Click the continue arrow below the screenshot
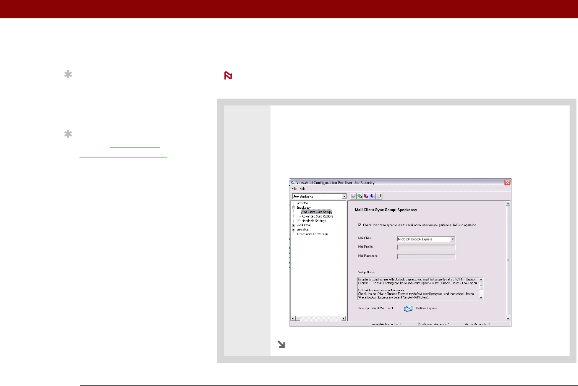The image size is (578, 386). (x=282, y=344)
